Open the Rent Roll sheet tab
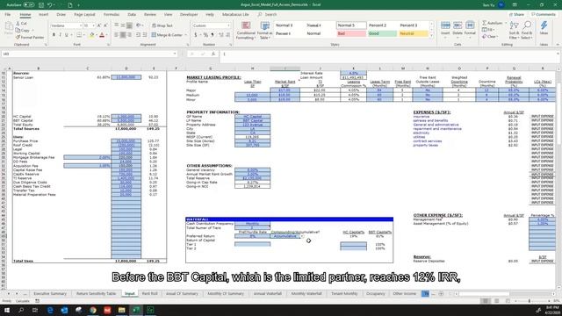 click(150, 293)
